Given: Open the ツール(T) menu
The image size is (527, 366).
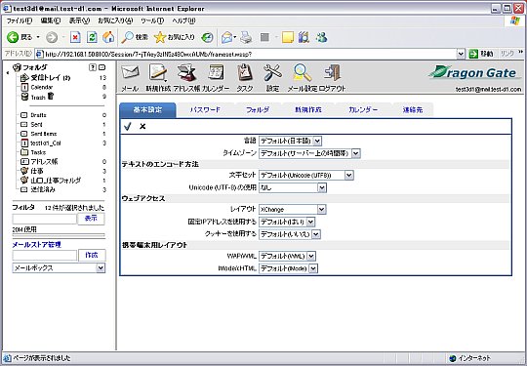Looking at the screenshot, I should coord(152,20).
